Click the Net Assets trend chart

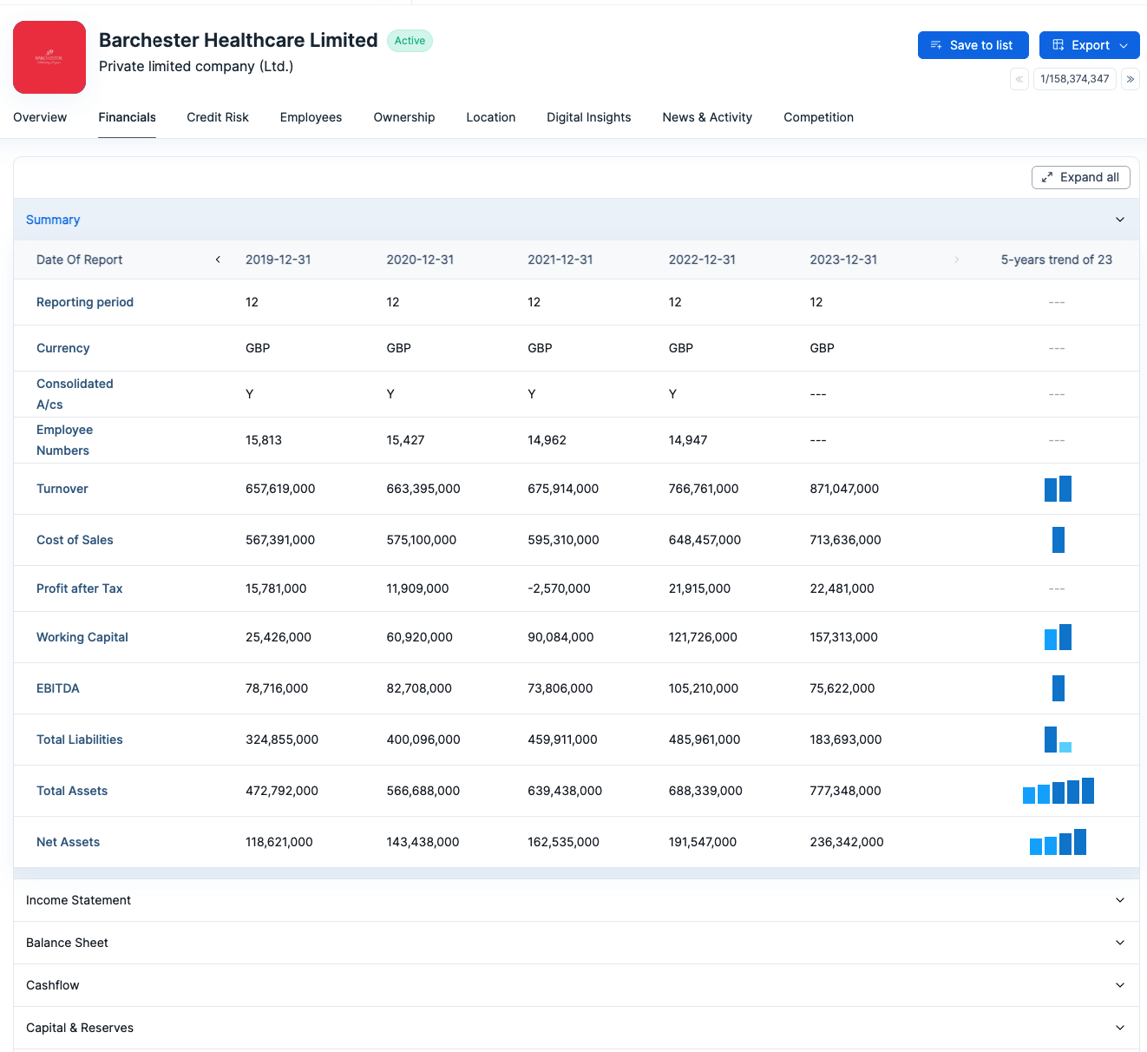pyautogui.click(x=1058, y=842)
